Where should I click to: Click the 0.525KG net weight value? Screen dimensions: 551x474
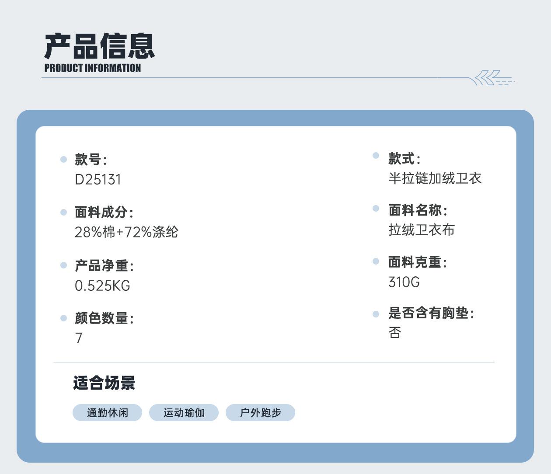(x=102, y=286)
